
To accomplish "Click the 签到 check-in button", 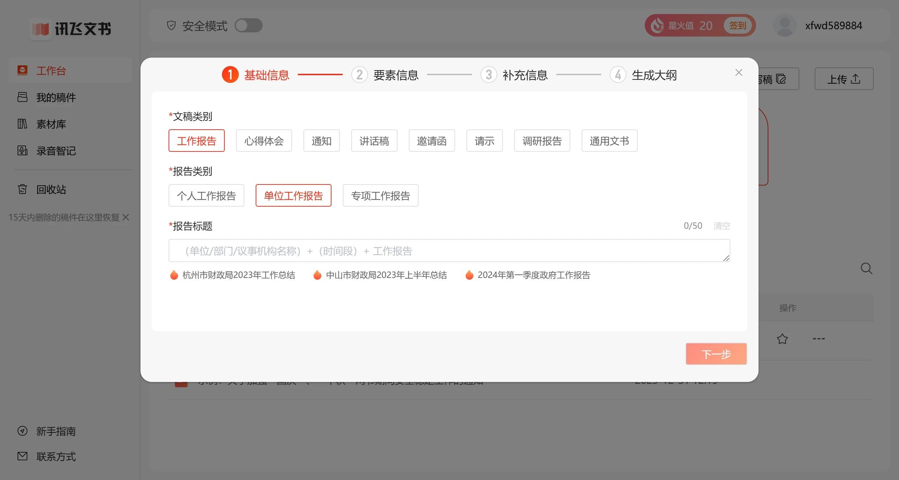I will click(737, 25).
